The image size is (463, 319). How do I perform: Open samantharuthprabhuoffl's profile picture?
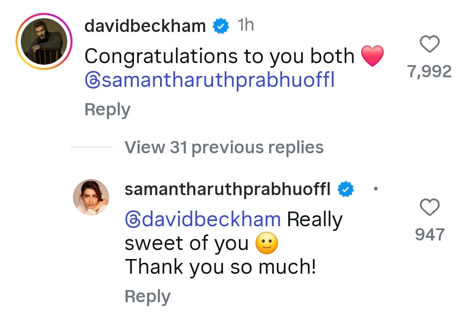click(x=91, y=197)
